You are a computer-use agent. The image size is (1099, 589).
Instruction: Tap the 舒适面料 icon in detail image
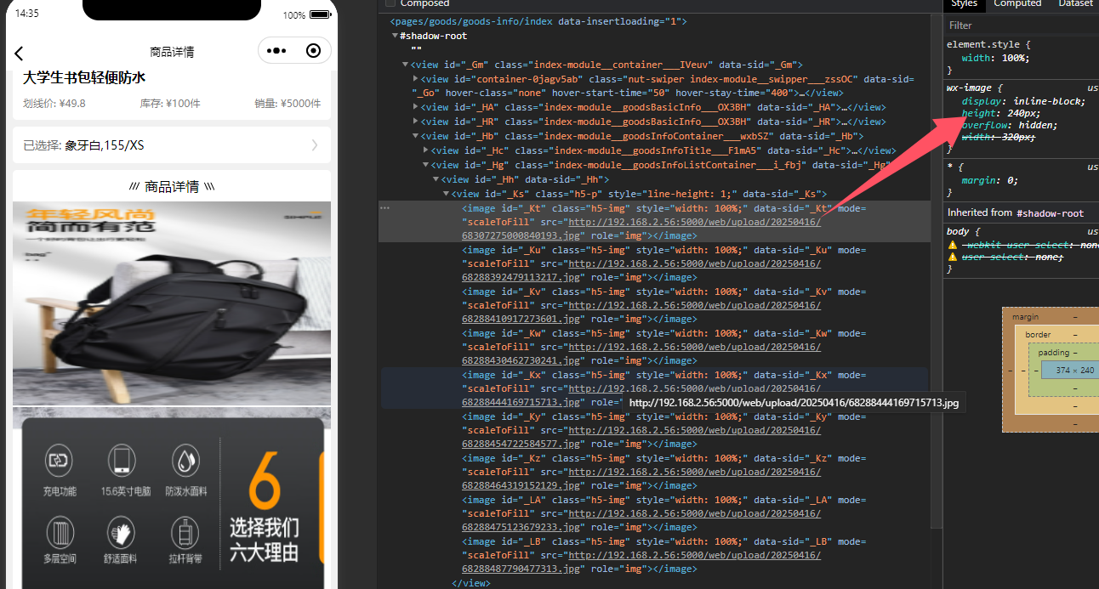pos(122,533)
